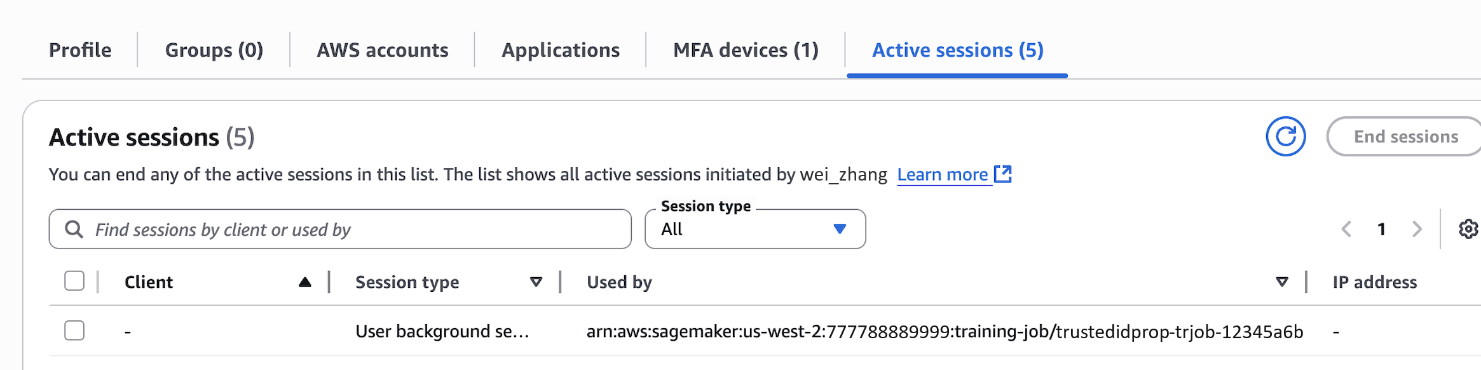Click the external link icon beside Learn more
1481x370 pixels.
1003,174
